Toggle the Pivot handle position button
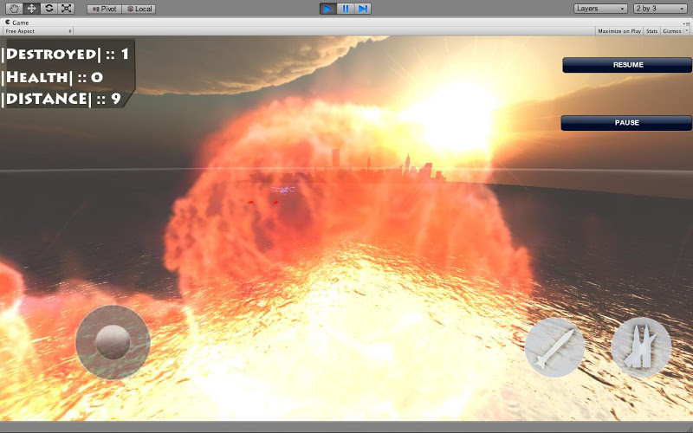Image resolution: width=693 pixels, height=433 pixels. point(104,9)
